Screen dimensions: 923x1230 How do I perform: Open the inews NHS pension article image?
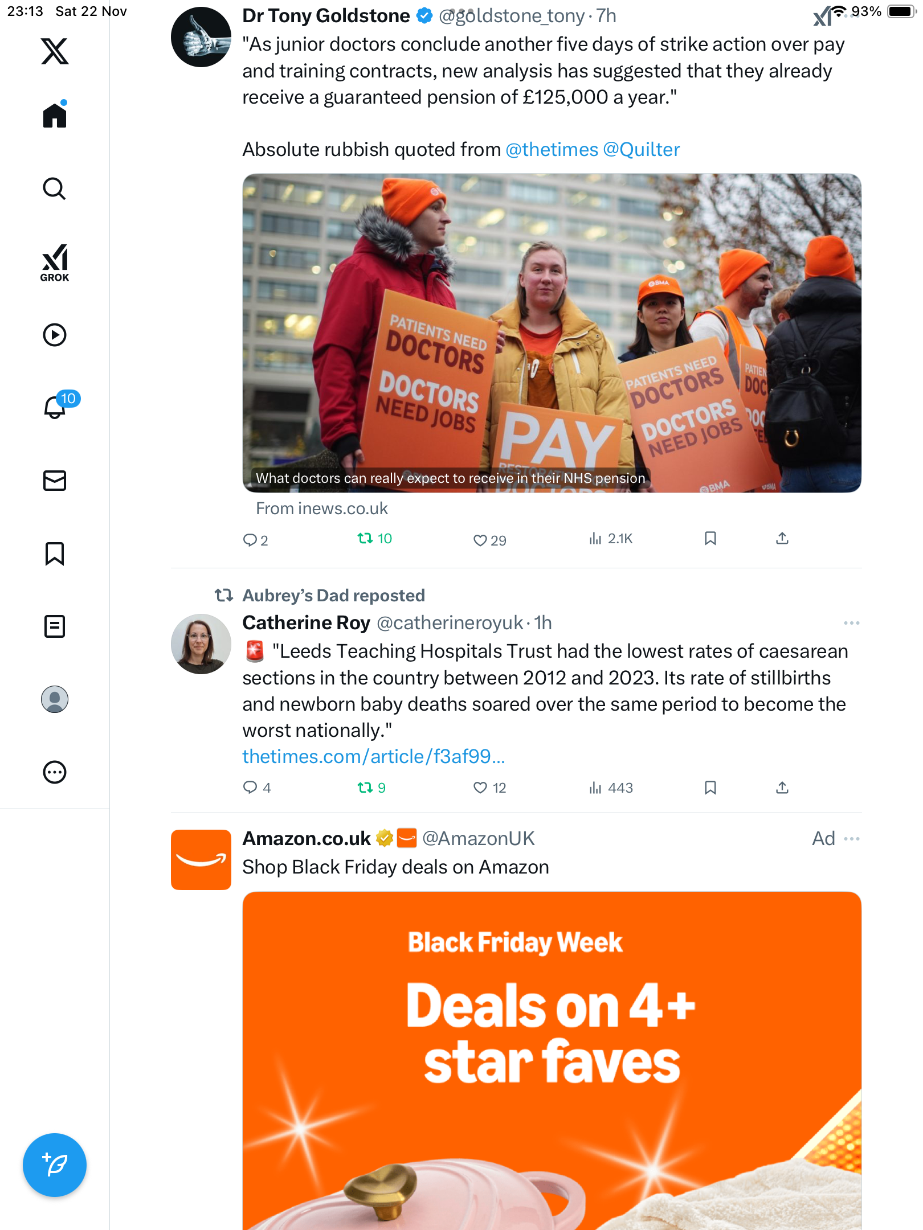click(x=552, y=333)
